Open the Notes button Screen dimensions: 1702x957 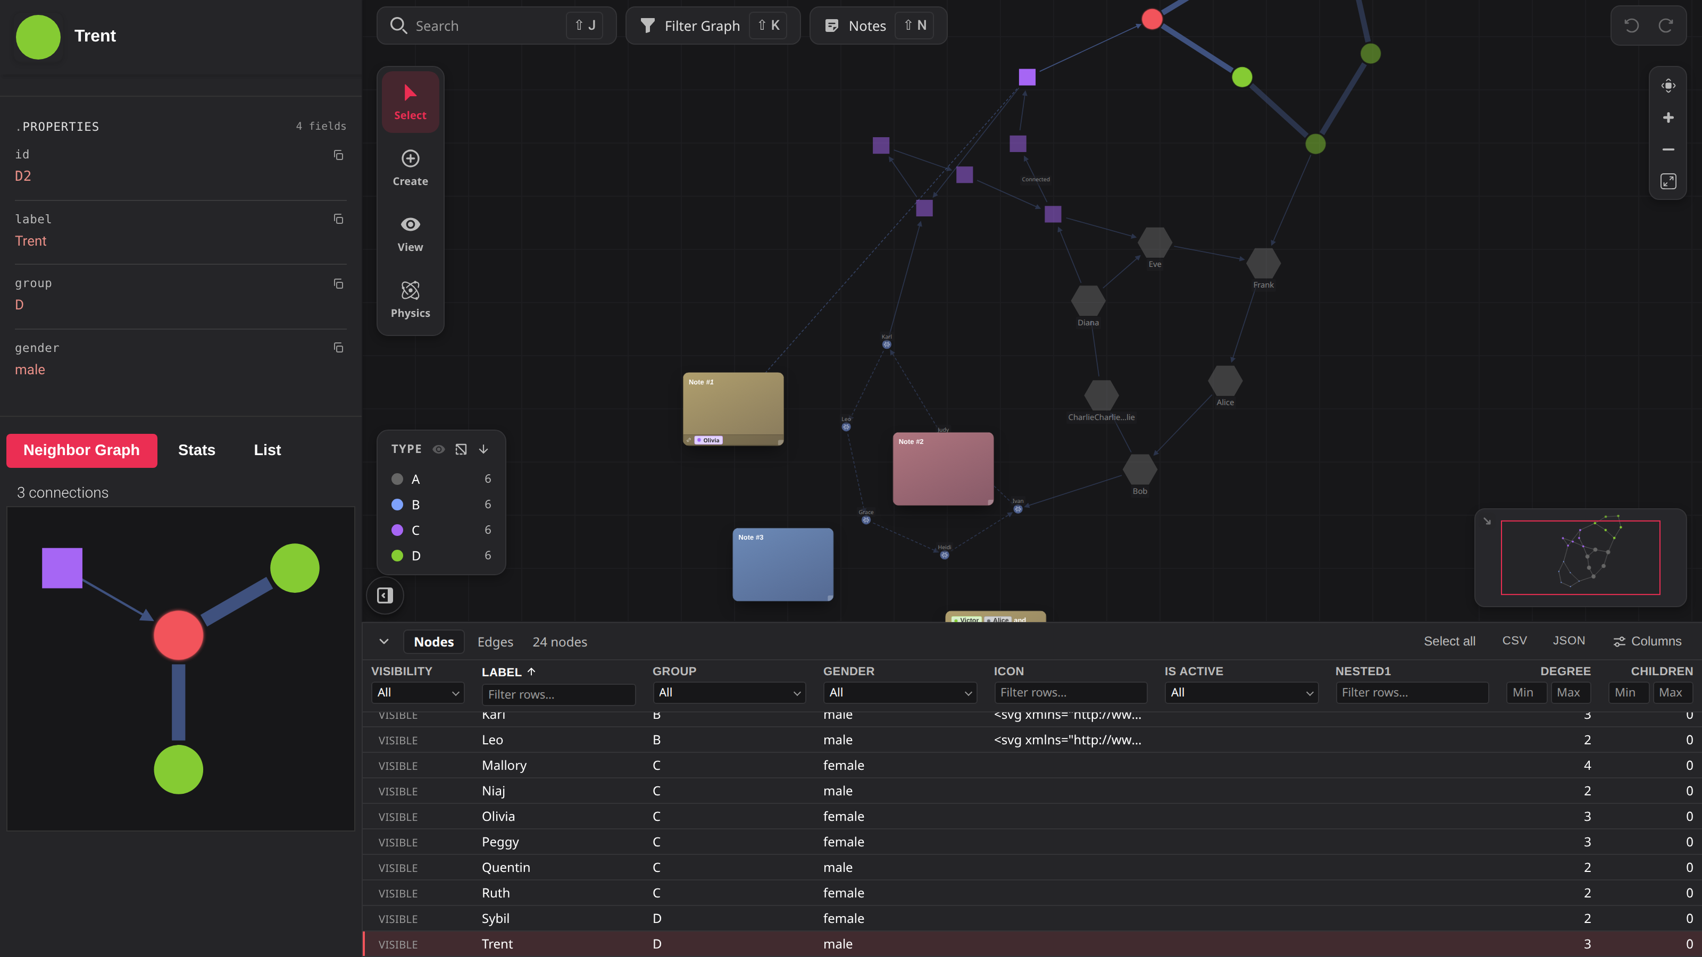click(878, 26)
